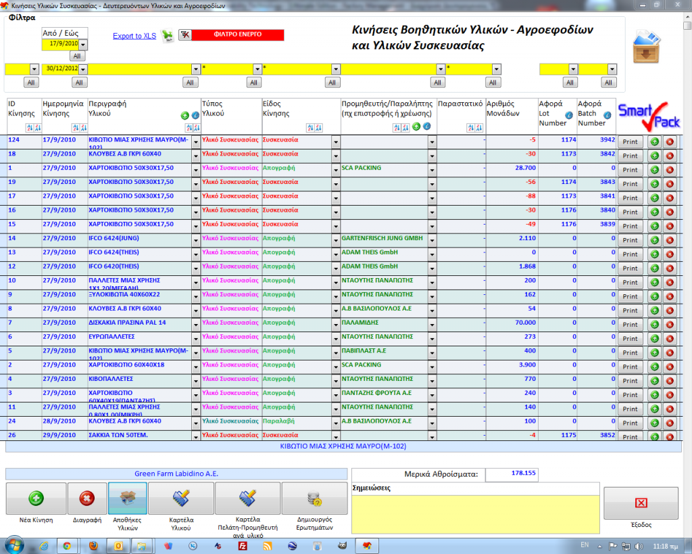Screen dimensions: 692x554
Task: Open the 30/12/2012 to-date dropdown
Action: point(83,70)
